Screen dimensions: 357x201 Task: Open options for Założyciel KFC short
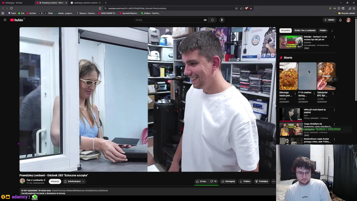(x=333, y=94)
